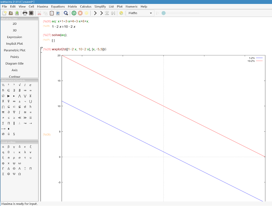Open the Plot menu
The width and height of the screenshot is (272, 206).
[120, 6]
